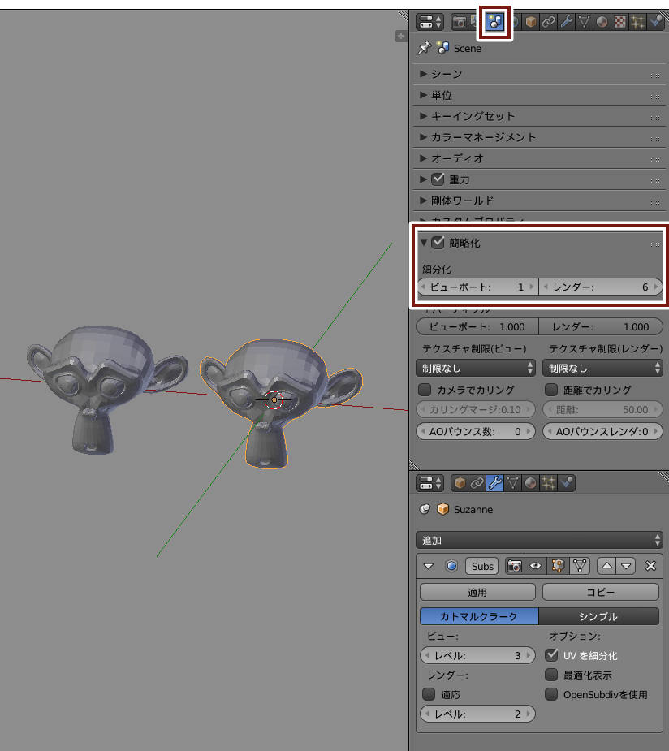Toggle Subs modifier viewport eye visibility

click(535, 566)
